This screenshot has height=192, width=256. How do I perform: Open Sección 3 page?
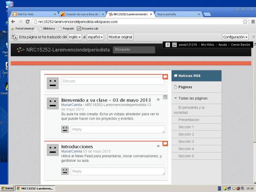tap(196, 142)
